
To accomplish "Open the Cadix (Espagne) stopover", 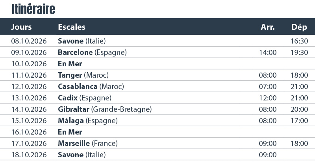I will click(84, 98).
